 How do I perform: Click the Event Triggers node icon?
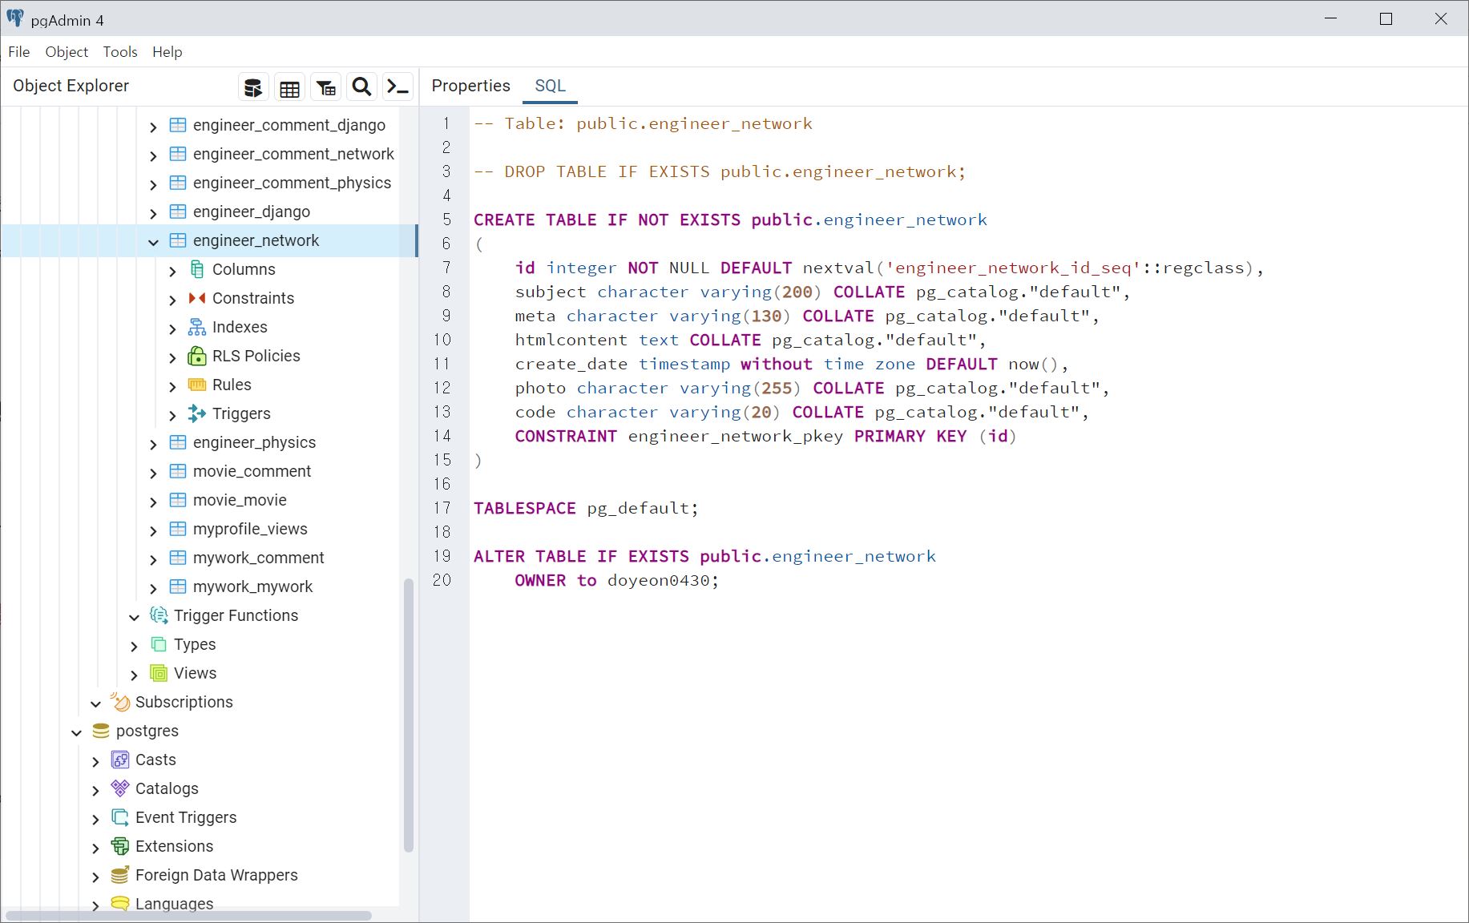click(x=120, y=817)
